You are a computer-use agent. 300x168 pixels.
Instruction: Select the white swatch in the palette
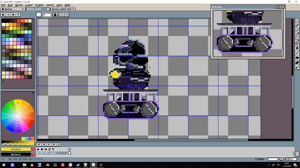point(3,25)
